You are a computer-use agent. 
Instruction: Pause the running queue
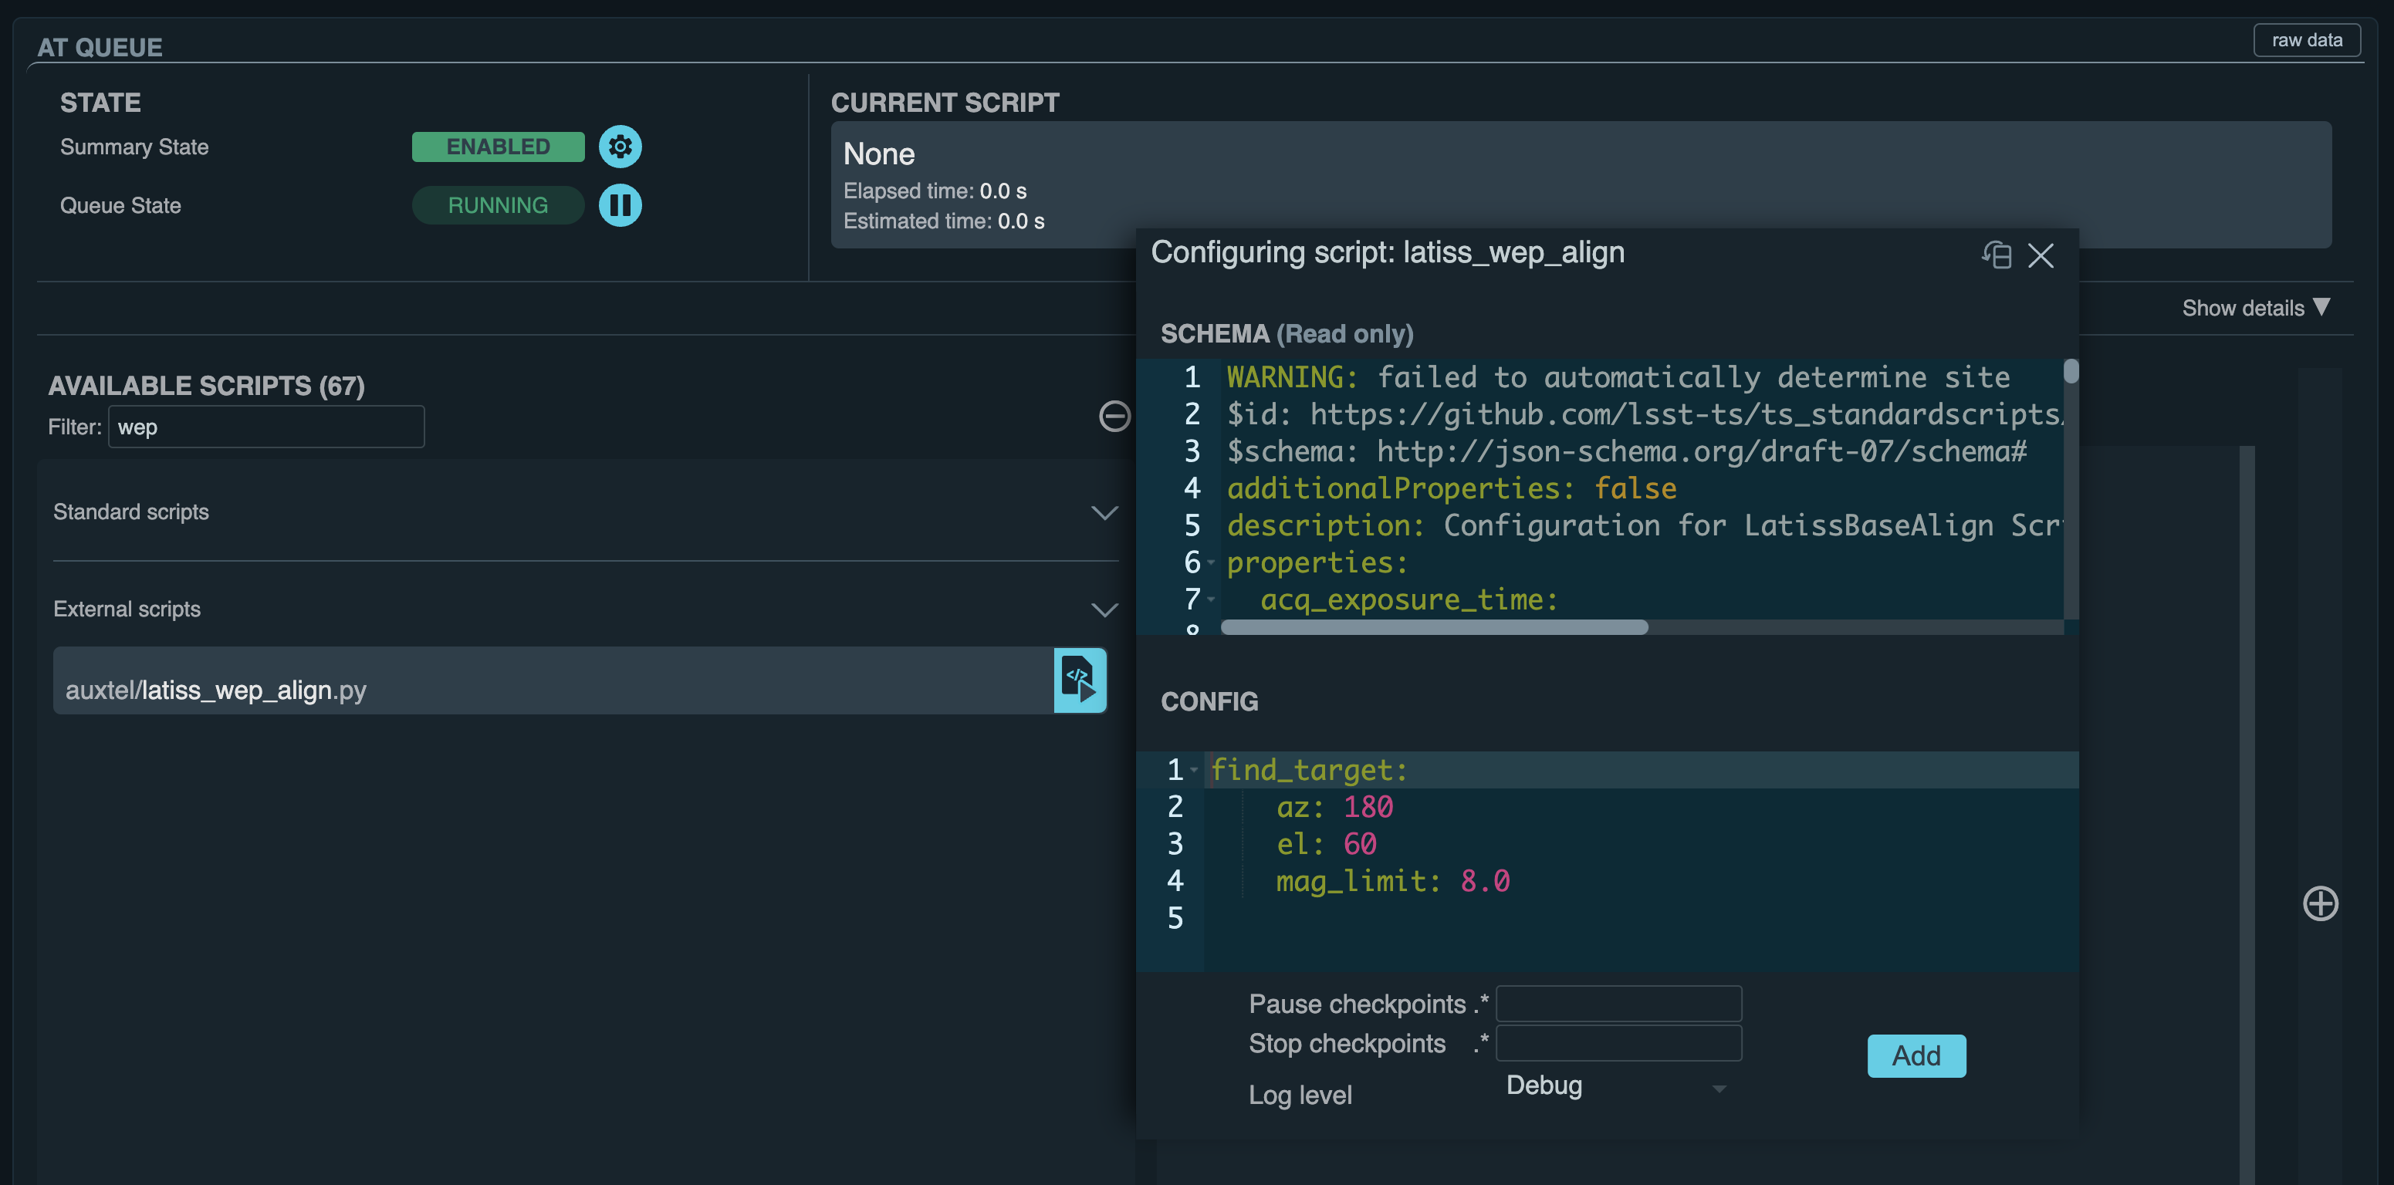(620, 205)
